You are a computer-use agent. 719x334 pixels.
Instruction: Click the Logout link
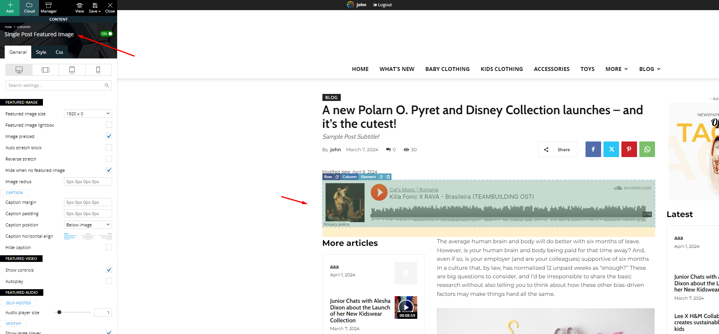point(383,5)
